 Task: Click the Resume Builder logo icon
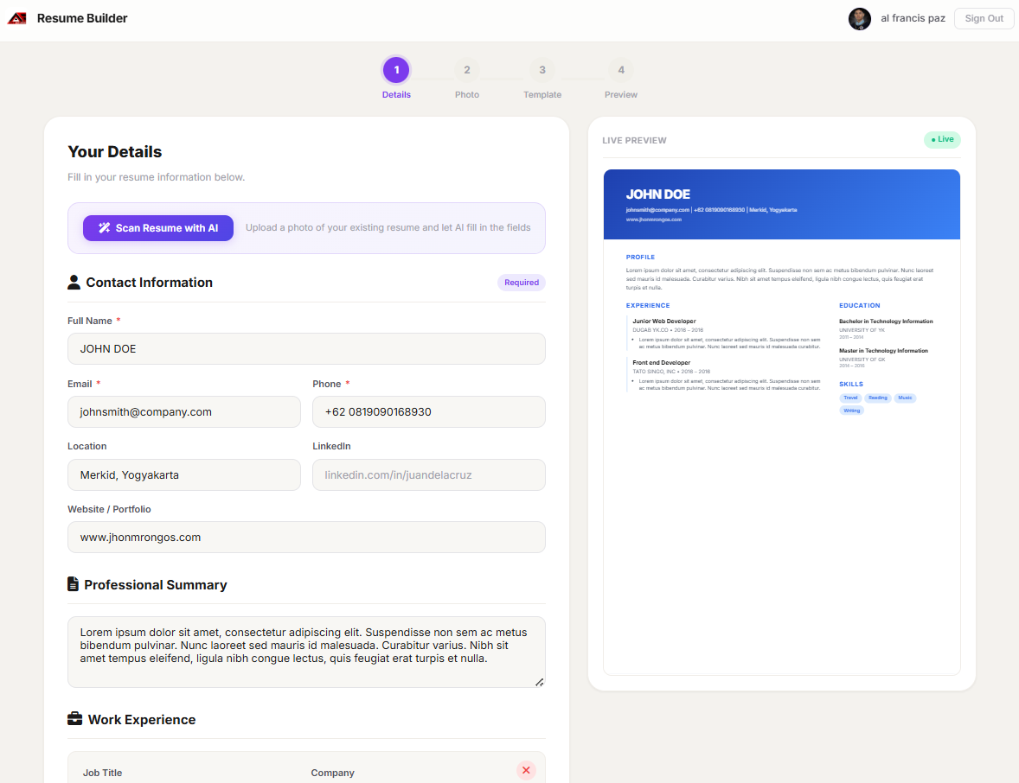pyautogui.click(x=17, y=18)
